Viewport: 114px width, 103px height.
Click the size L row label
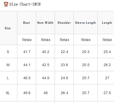pyautogui.click(x=8, y=78)
